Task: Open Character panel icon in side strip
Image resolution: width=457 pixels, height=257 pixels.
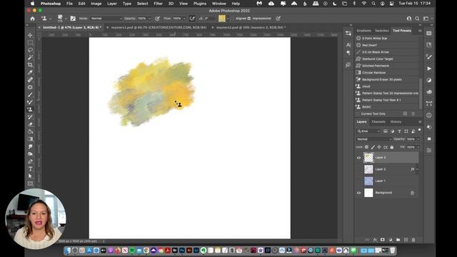Action: click(x=348, y=44)
